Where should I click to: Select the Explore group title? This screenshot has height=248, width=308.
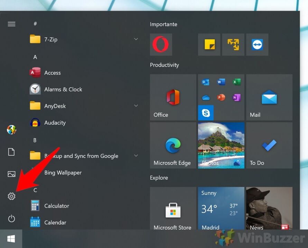tap(159, 178)
